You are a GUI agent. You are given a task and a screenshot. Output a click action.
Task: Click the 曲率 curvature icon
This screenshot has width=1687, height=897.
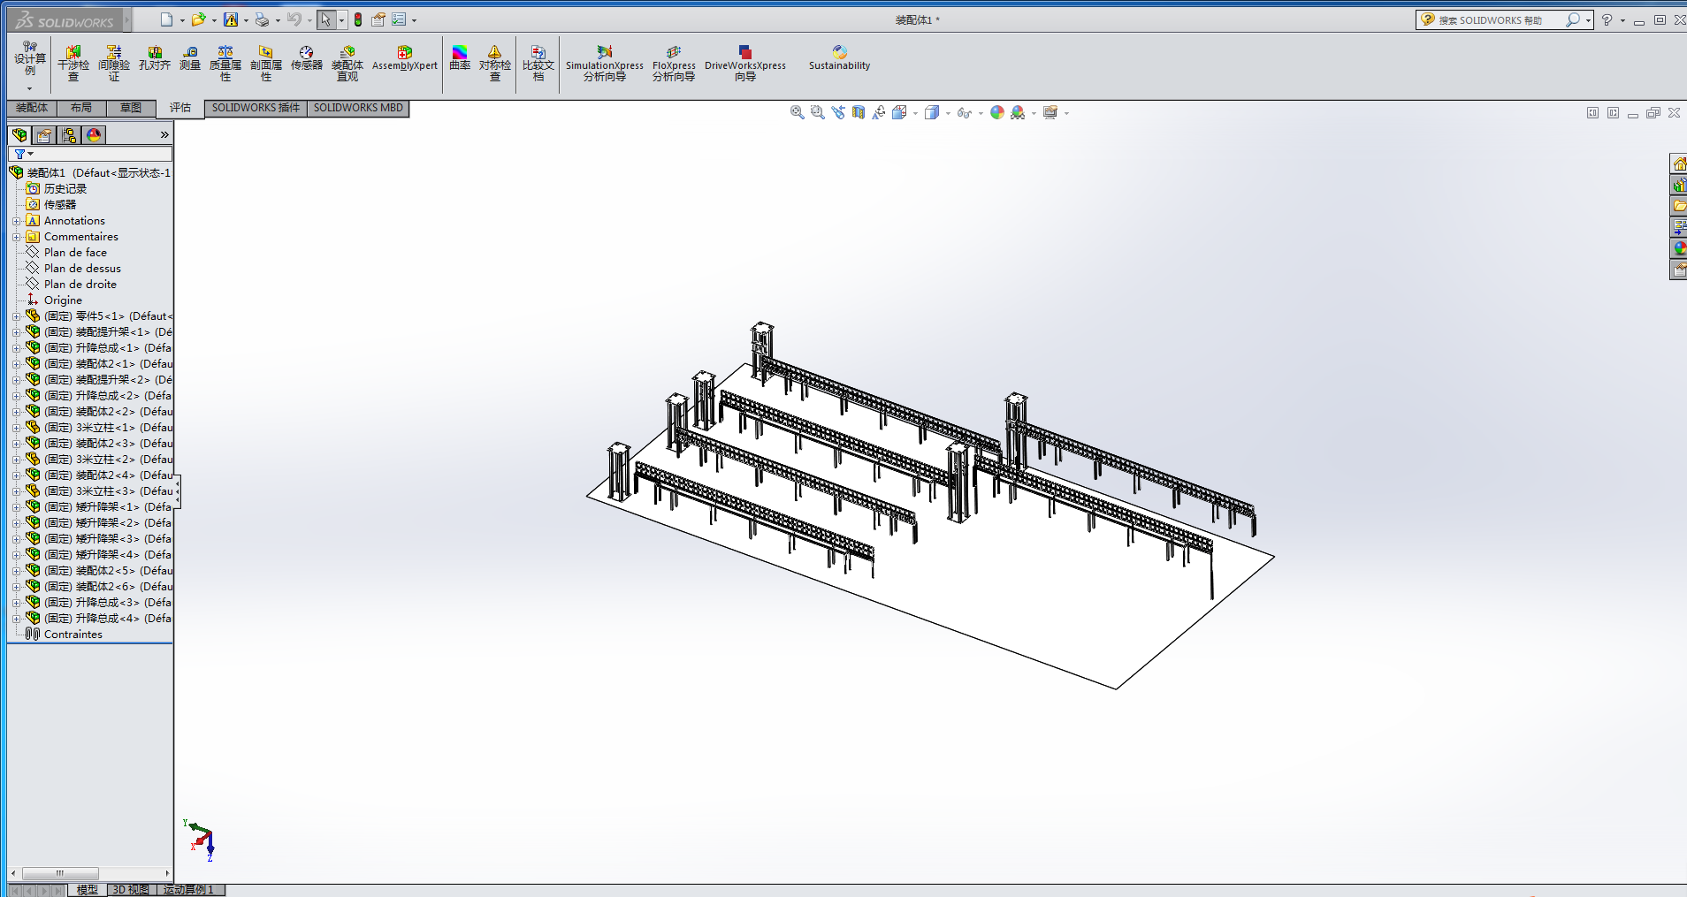pyautogui.click(x=460, y=58)
